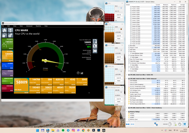The height and width of the screenshot is (133, 189).
Task: Open Spotify icon on taskbar
Action: coord(63,130)
